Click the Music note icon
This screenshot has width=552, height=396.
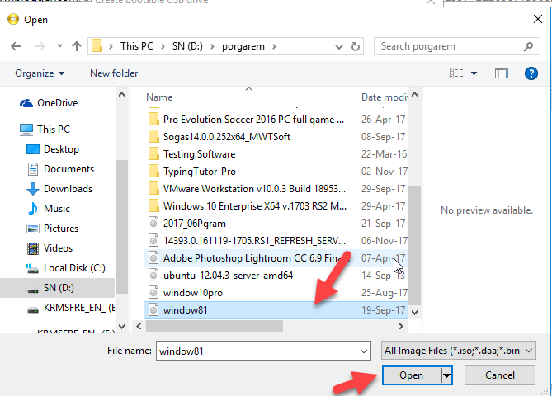[33, 209]
